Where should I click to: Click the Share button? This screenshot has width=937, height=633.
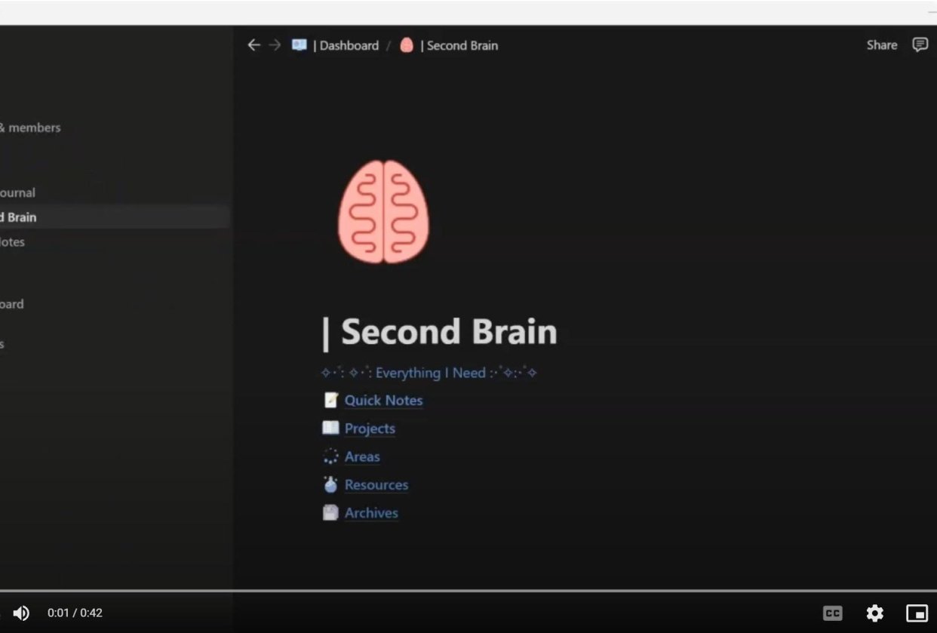pyautogui.click(x=881, y=45)
